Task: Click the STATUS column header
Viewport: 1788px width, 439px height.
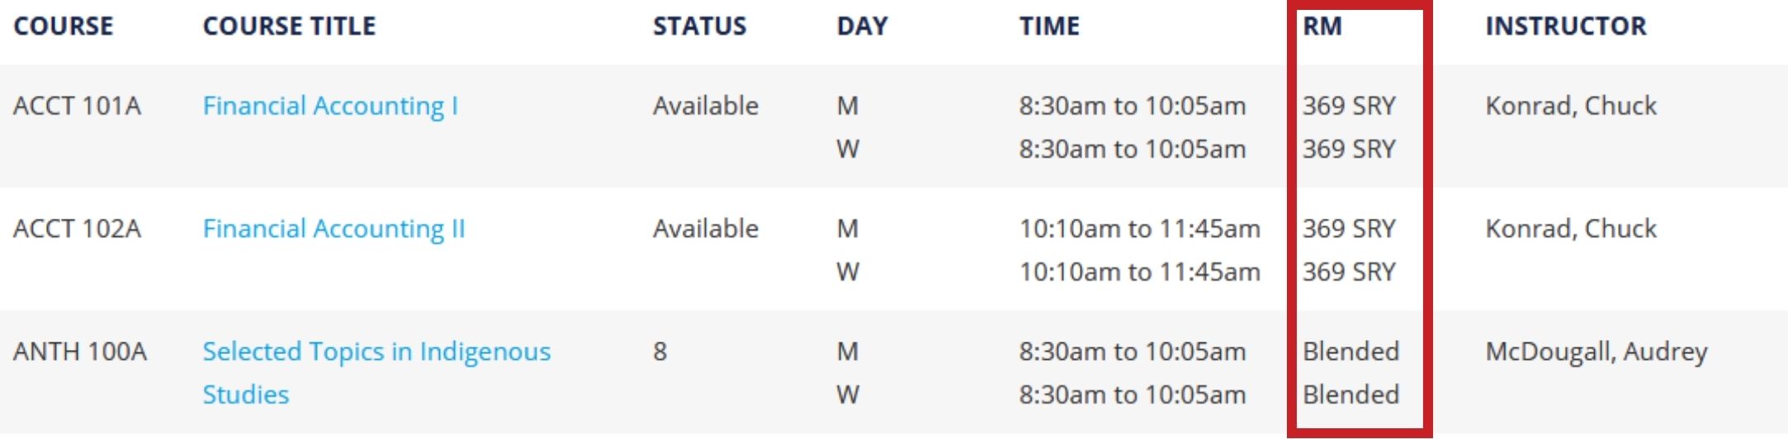Action: tap(699, 26)
